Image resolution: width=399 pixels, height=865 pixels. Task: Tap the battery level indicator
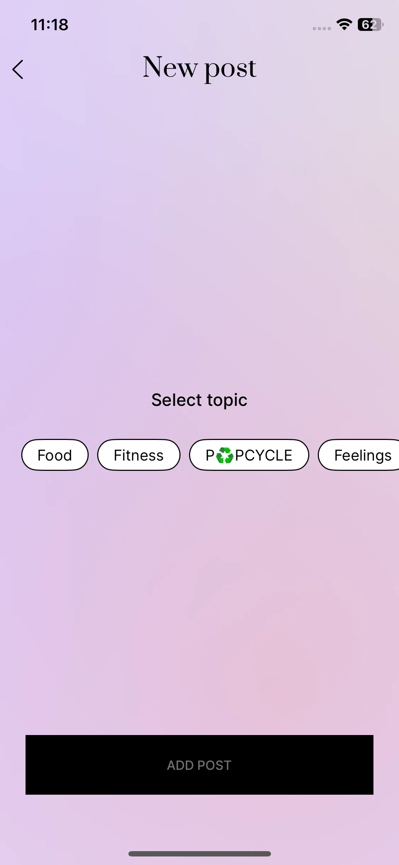[x=370, y=25]
